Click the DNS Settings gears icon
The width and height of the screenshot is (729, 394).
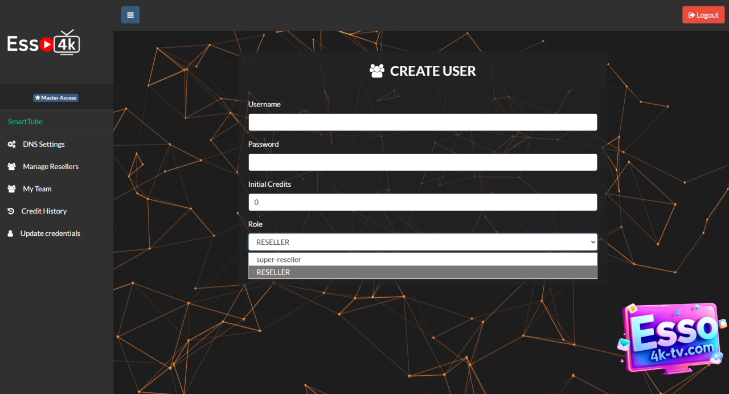11,145
